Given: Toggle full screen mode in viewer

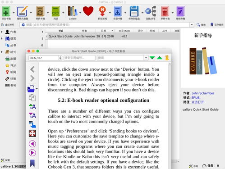Looking at the screenshot, I should pos(32,133).
